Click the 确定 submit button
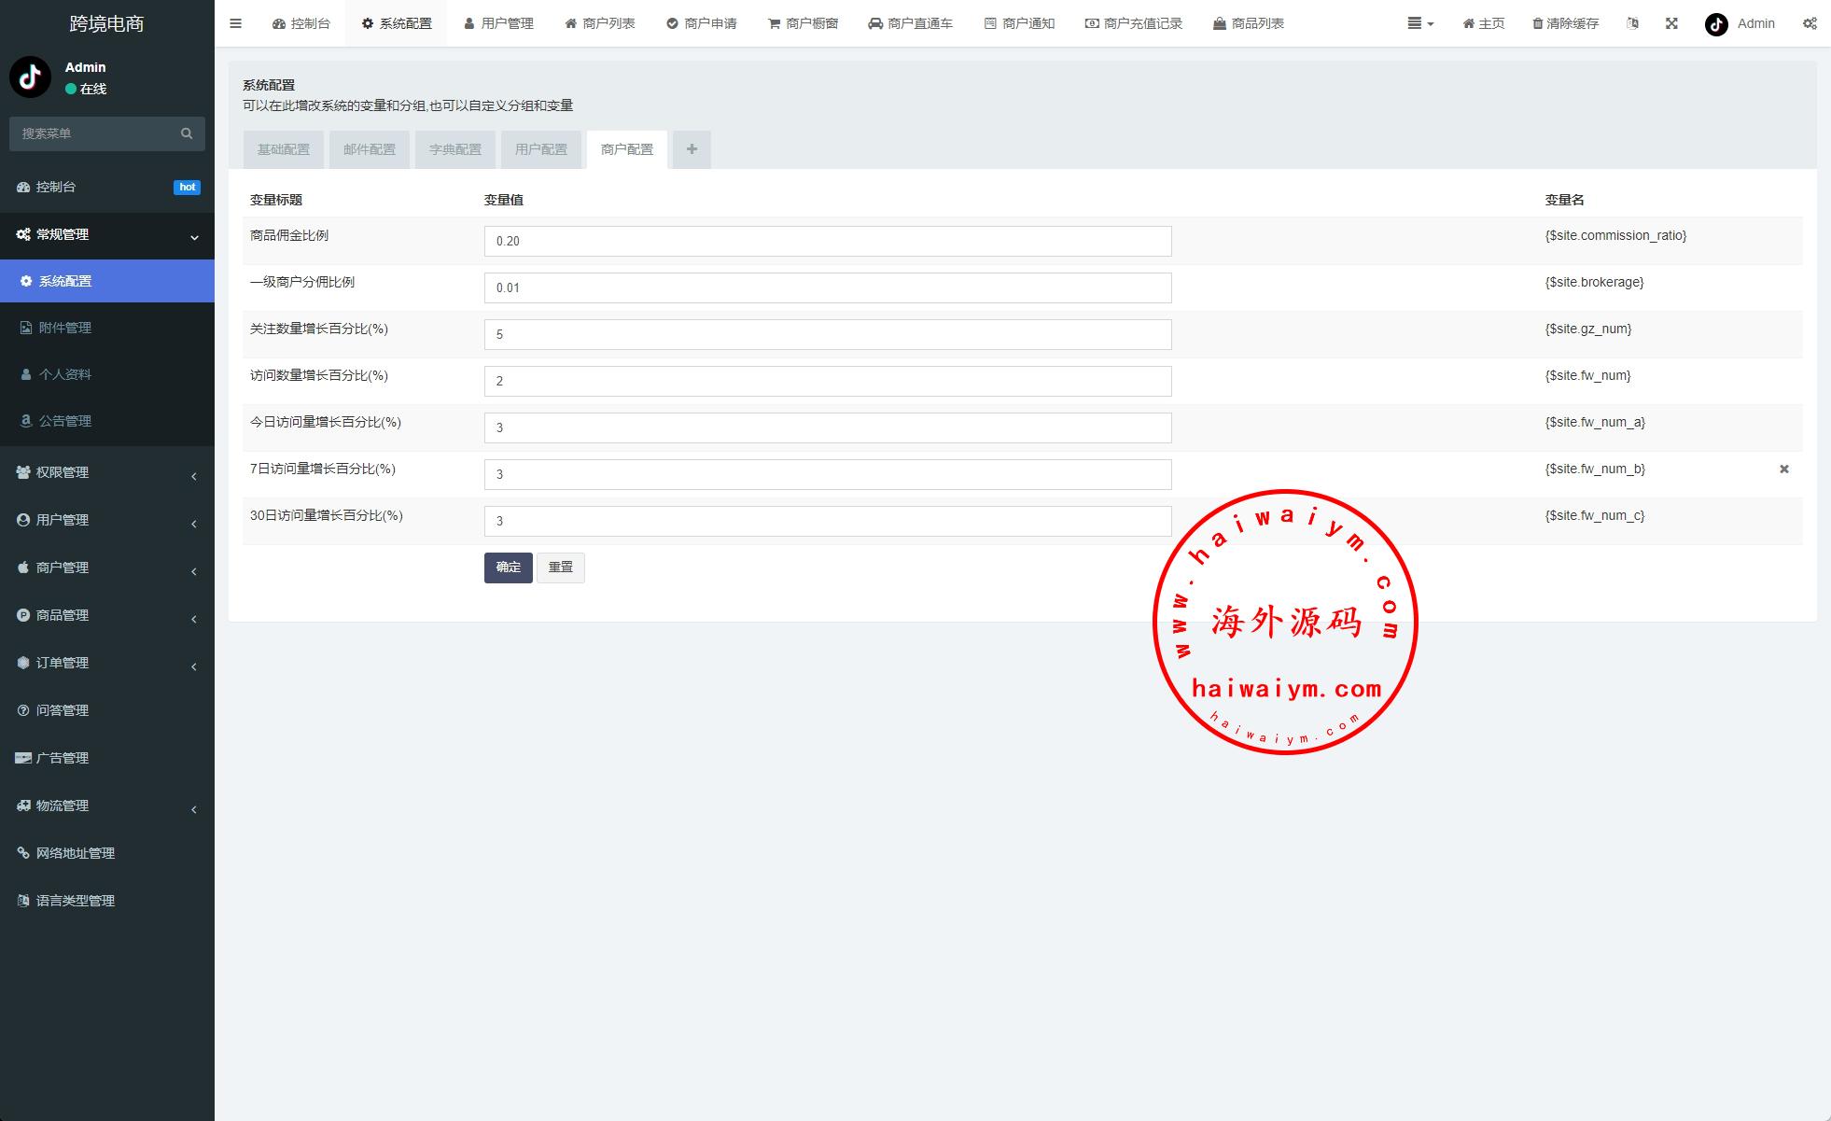This screenshot has width=1831, height=1121. pos(508,568)
